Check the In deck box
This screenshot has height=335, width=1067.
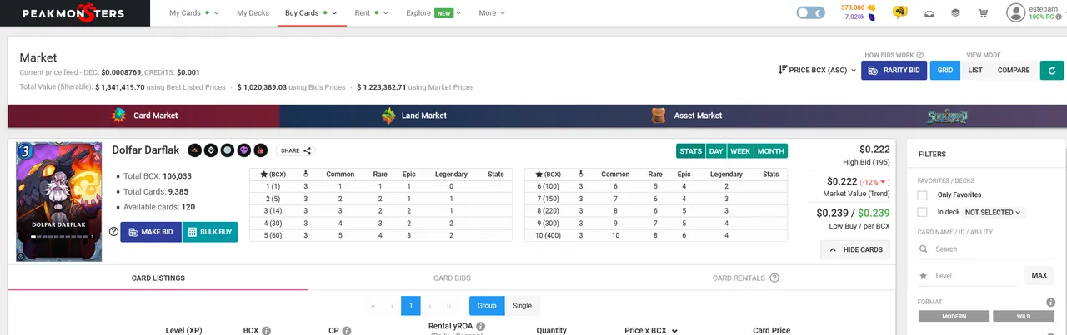(x=922, y=212)
